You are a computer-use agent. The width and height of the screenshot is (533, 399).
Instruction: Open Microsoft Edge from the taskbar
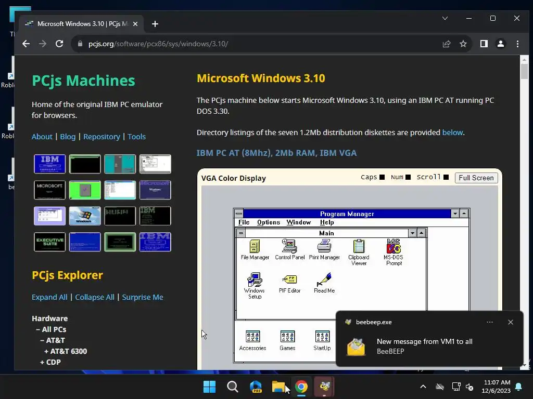click(x=256, y=387)
